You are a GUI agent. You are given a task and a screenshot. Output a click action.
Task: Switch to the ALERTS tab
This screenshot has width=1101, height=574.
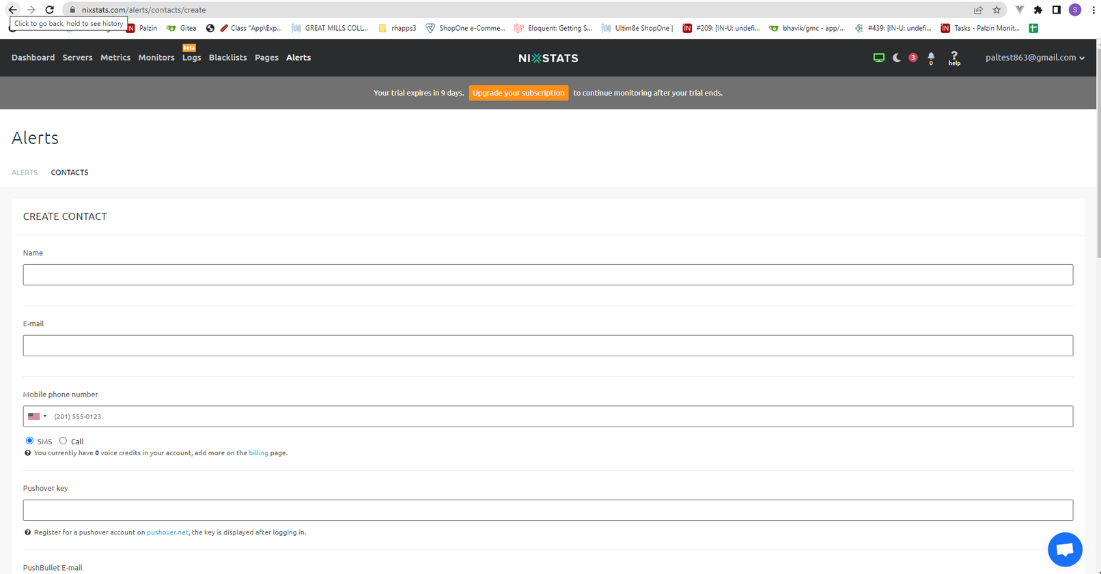coord(25,173)
